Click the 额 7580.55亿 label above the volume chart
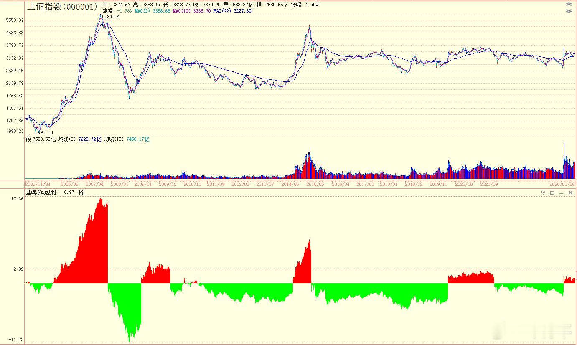This screenshot has height=345, width=577. 41,139
